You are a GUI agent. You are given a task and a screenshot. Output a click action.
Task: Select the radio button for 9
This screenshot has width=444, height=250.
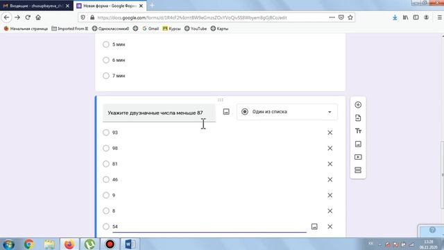(x=106, y=195)
